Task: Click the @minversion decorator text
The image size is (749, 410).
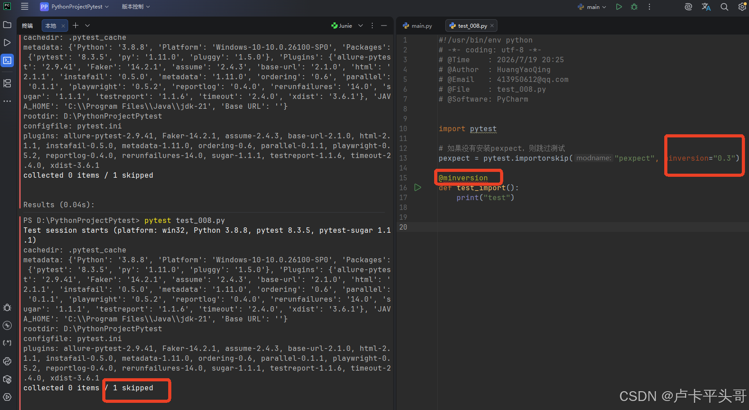Action: click(x=463, y=178)
